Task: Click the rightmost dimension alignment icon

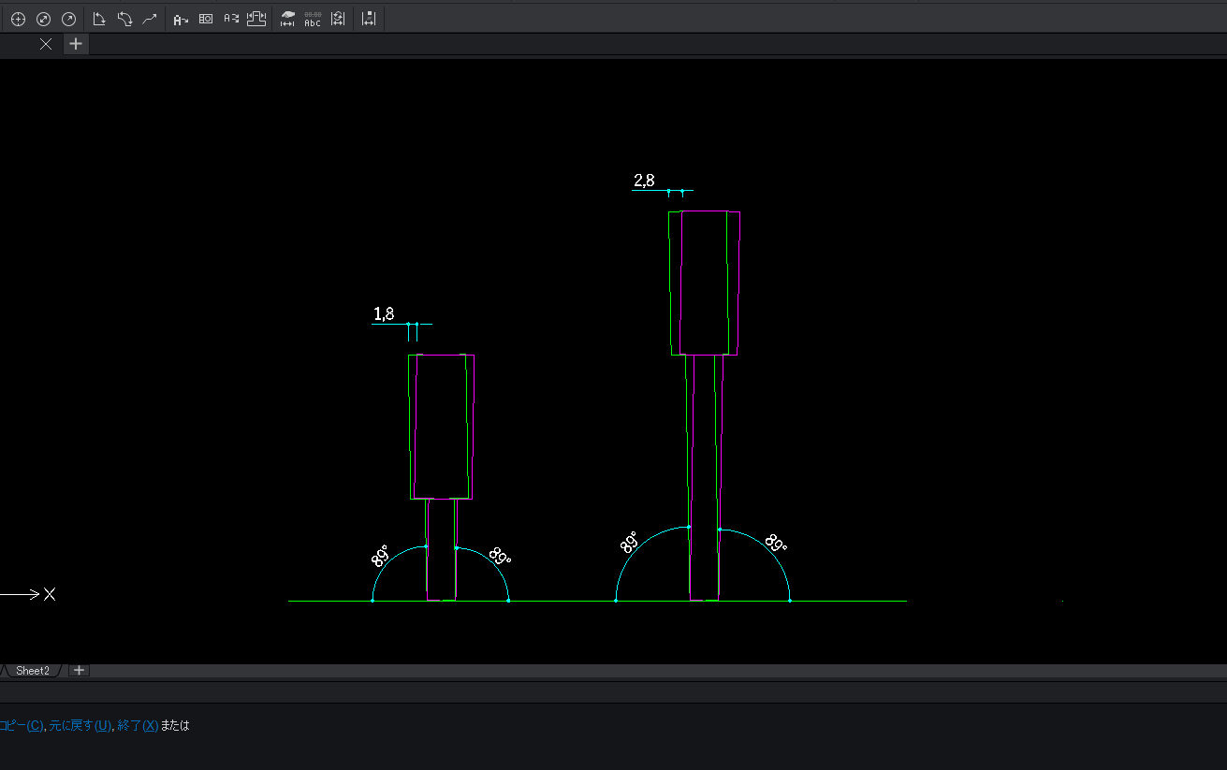Action: point(369,19)
